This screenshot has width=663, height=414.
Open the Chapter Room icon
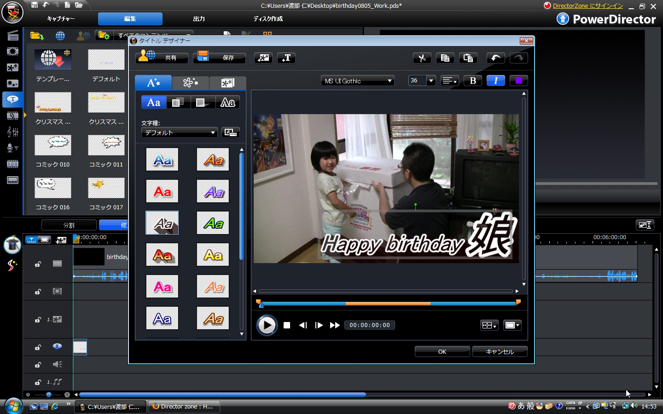[x=12, y=164]
